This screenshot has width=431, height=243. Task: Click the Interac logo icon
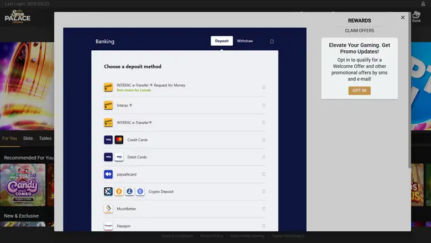tap(108, 105)
